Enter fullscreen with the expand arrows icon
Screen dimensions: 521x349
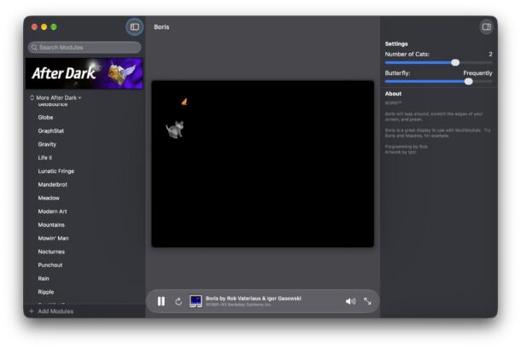point(367,301)
